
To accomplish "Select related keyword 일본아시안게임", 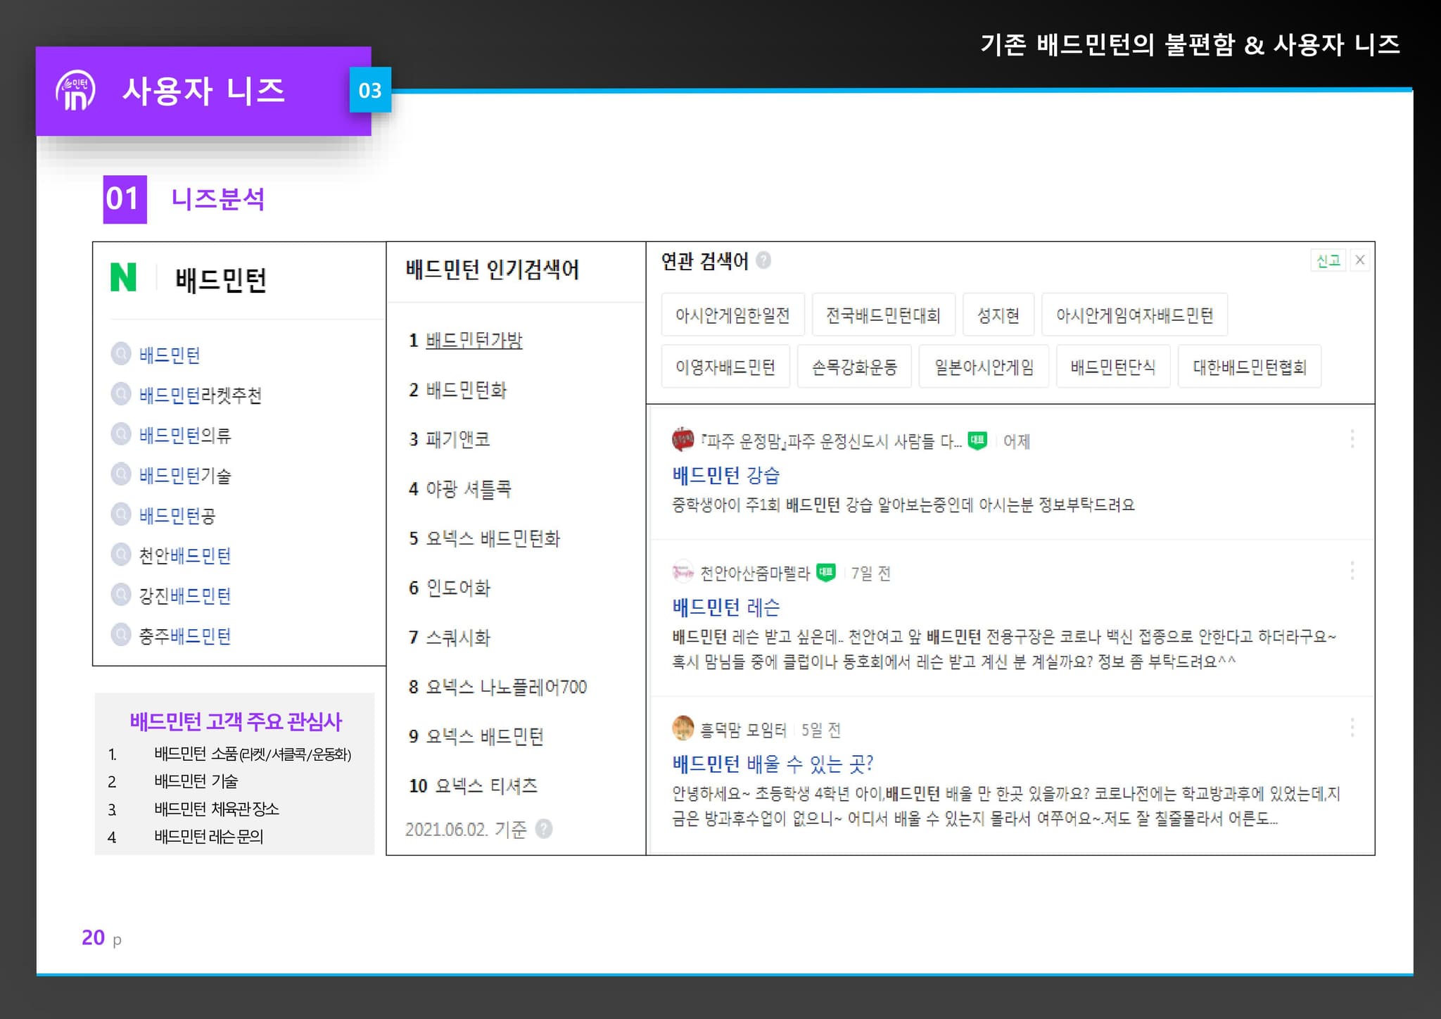I will point(984,367).
